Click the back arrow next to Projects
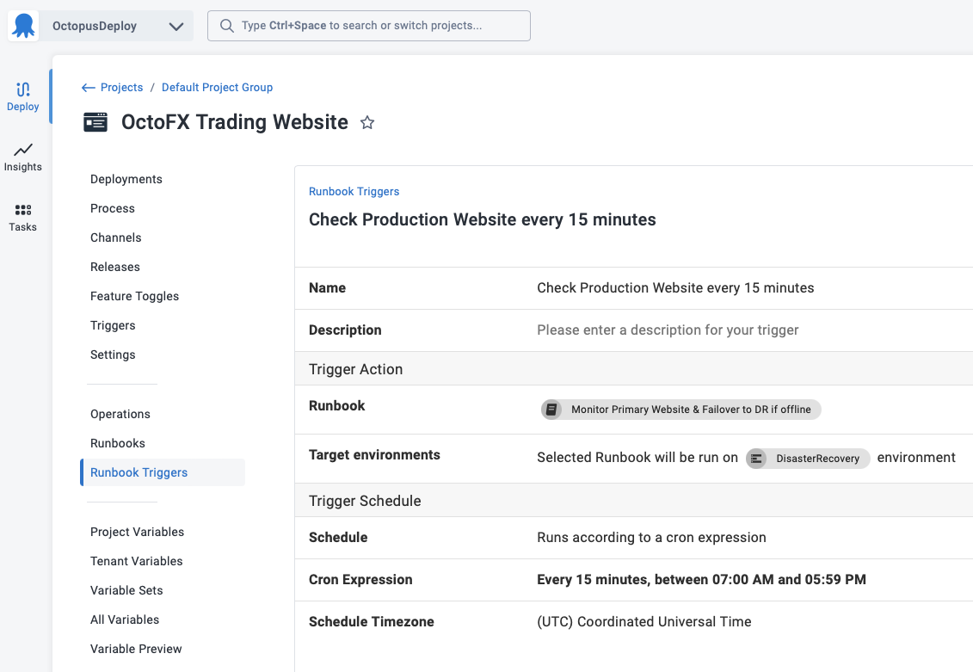The height and width of the screenshot is (672, 973). pyautogui.click(x=88, y=88)
